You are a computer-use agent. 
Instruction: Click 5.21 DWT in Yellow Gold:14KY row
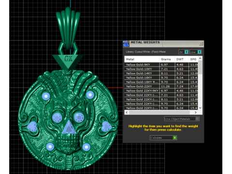180,73
